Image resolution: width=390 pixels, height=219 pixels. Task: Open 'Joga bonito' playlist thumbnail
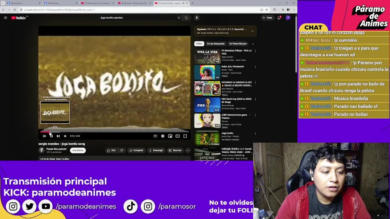click(207, 138)
